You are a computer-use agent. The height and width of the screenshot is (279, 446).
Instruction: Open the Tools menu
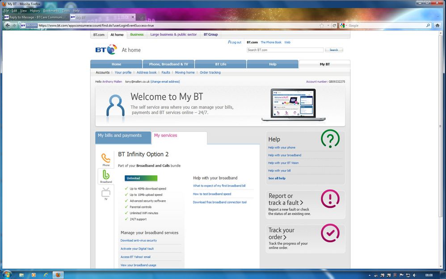[66, 11]
